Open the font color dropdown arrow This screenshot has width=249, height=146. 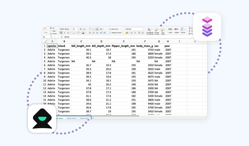pos(85,33)
